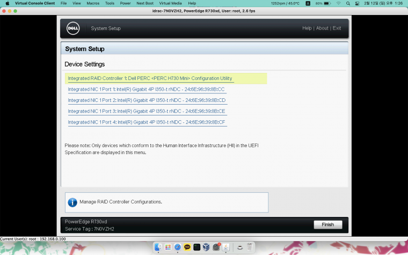Click the Service Tag 7N0VZH2 text
Viewport: 408px width, 255px height.
click(89, 229)
